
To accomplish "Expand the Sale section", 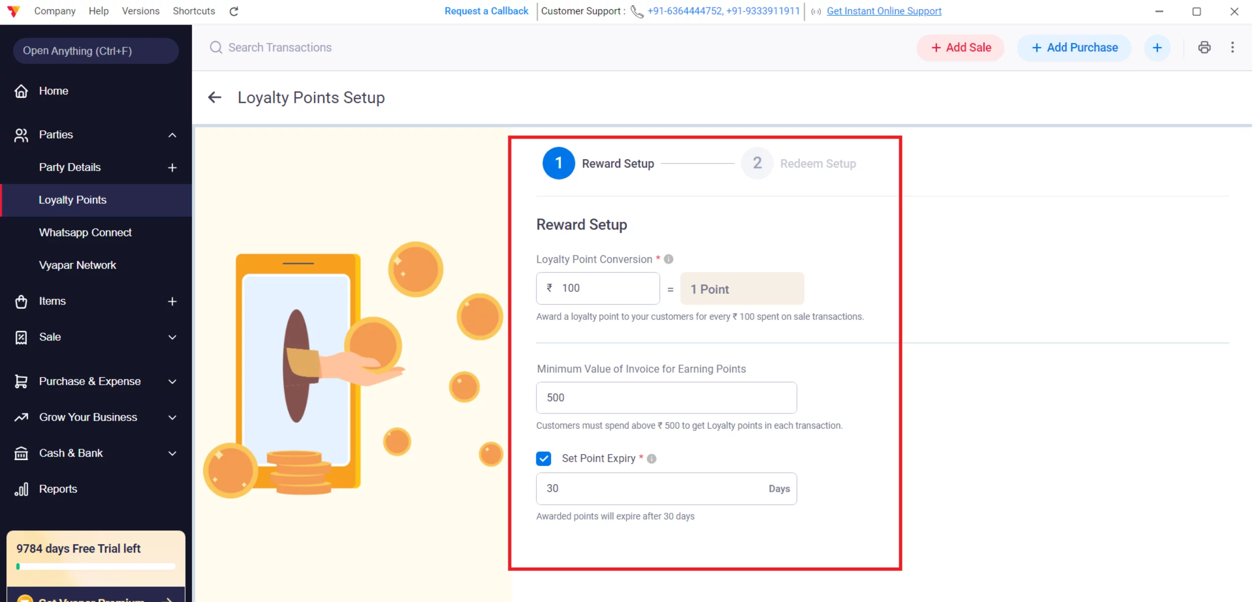I will 171,337.
